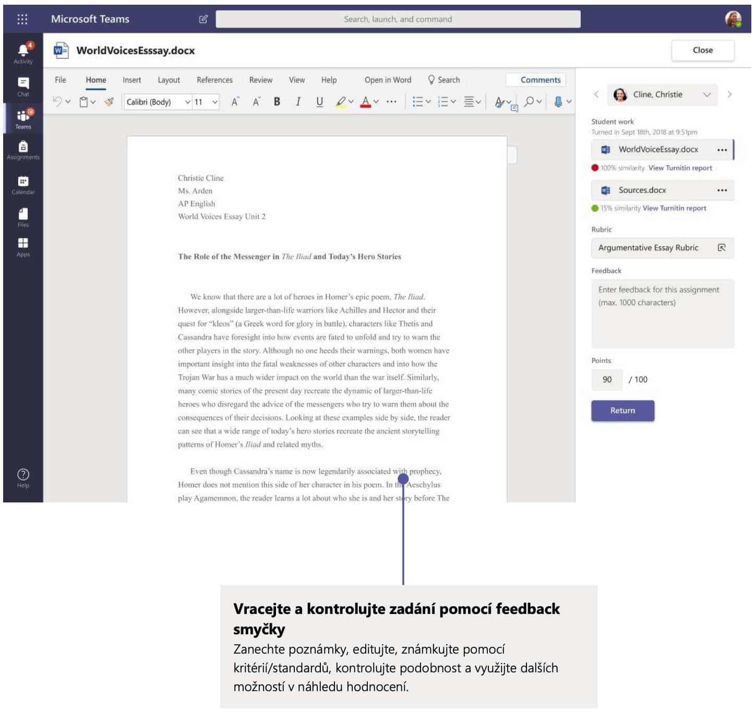Viewport: 755px width, 713px height.
Task: Open the app launcher grid
Action: pos(22,19)
